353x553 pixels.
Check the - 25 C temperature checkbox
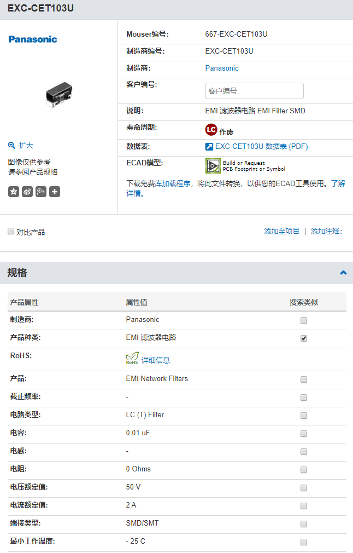coord(304,542)
